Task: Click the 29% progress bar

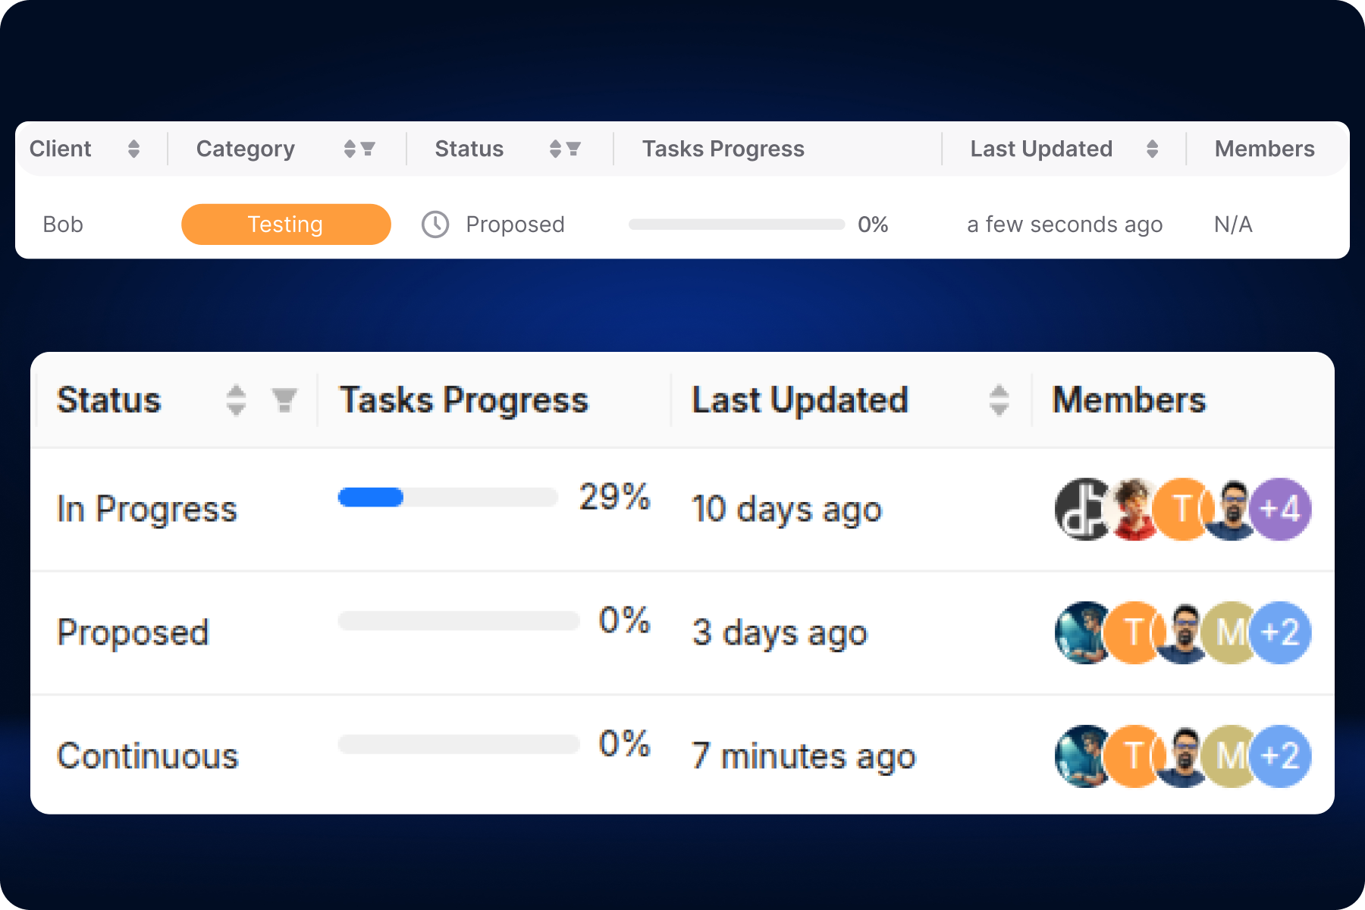Action: point(447,498)
